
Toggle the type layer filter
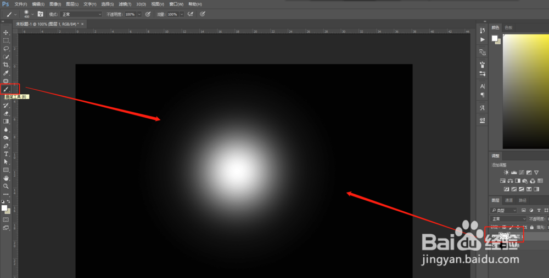click(539, 210)
